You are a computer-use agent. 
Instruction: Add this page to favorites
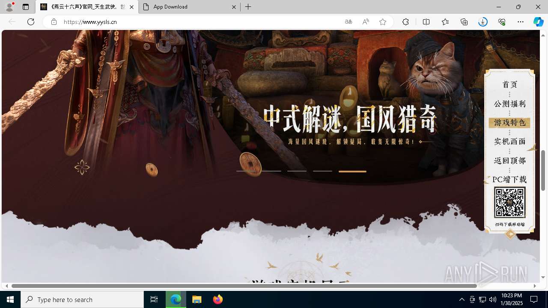coord(383,22)
